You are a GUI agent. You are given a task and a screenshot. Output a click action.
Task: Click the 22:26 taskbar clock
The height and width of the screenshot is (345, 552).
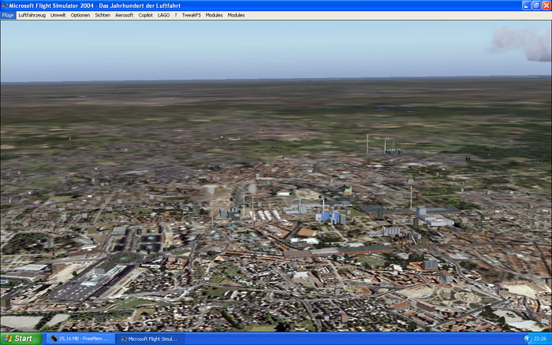pyautogui.click(x=540, y=339)
